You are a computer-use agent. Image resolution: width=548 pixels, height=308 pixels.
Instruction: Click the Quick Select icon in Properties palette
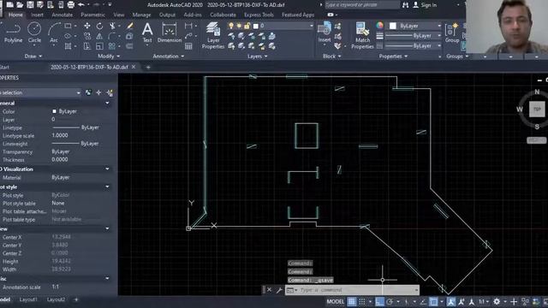pyautogui.click(x=110, y=92)
